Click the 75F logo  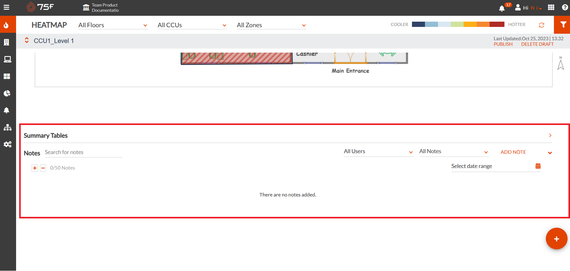(x=40, y=7)
